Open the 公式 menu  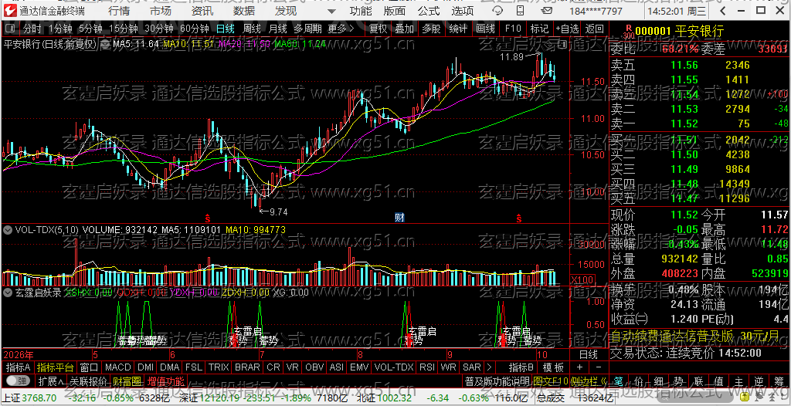(x=429, y=11)
